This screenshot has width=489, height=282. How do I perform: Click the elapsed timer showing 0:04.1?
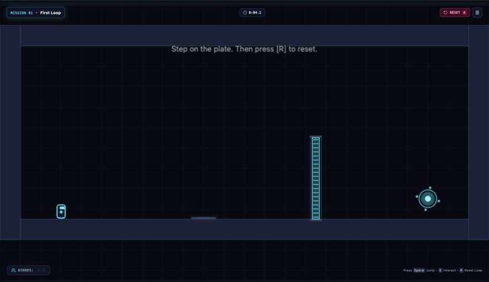[252, 13]
